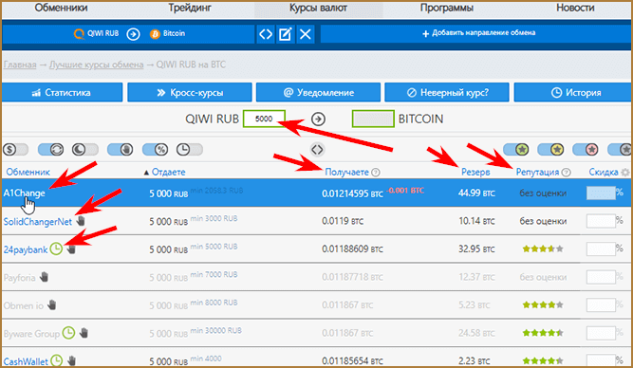Click the 0.0119 BTC value in SolidChangerNet row

(343, 221)
